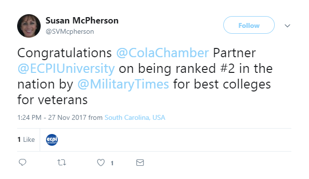Click the word Congratulations in the tweet
The width and height of the screenshot is (309, 179).
coord(65,53)
